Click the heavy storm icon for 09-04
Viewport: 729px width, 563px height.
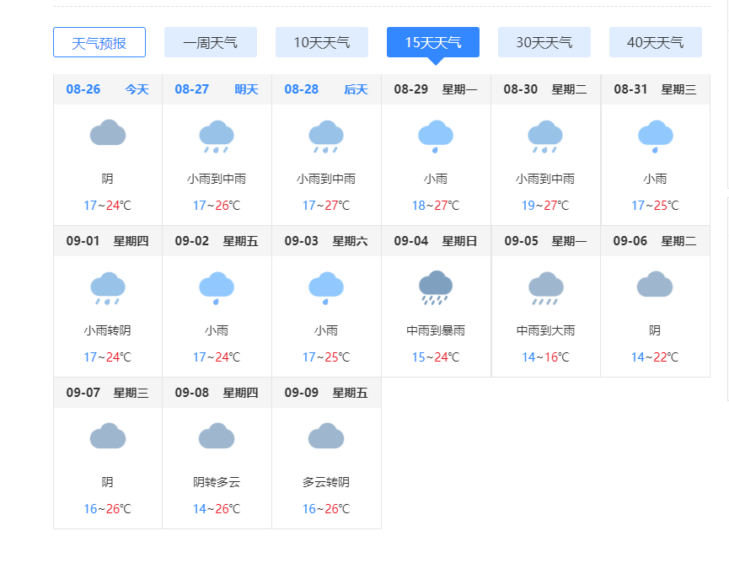(x=436, y=287)
